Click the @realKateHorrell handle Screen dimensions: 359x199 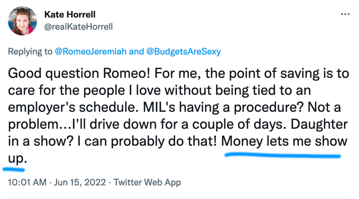tap(79, 27)
